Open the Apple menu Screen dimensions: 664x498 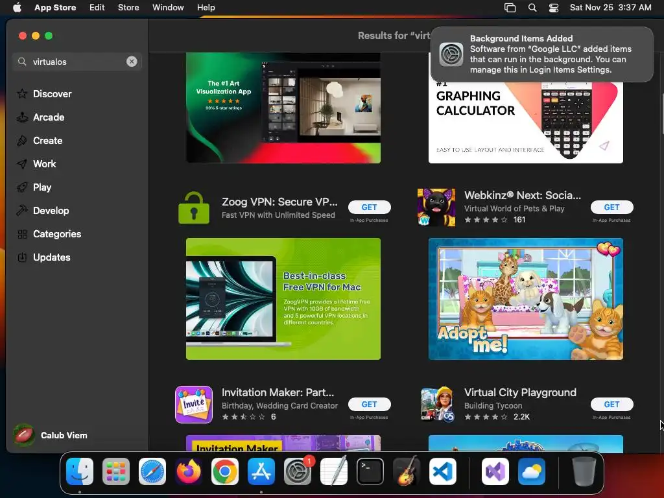tap(17, 7)
